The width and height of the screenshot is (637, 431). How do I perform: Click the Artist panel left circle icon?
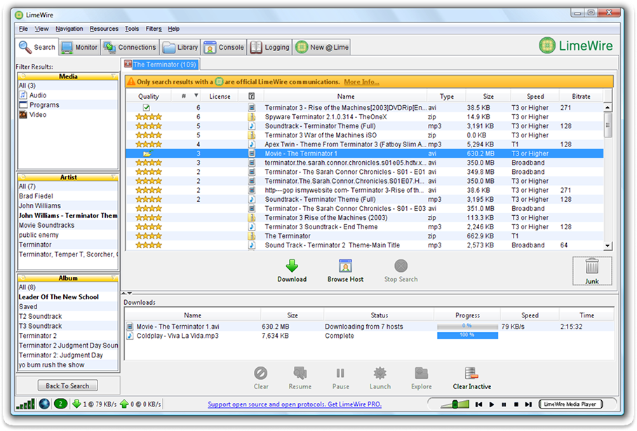(x=22, y=177)
